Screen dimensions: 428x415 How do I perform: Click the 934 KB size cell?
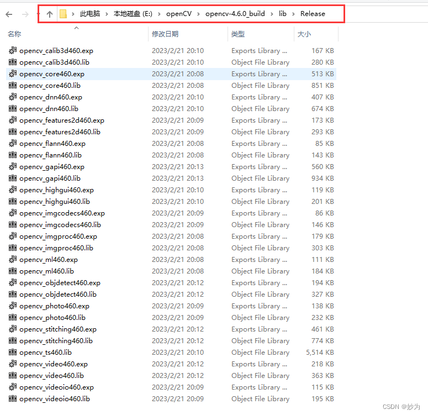pyautogui.click(x=323, y=178)
